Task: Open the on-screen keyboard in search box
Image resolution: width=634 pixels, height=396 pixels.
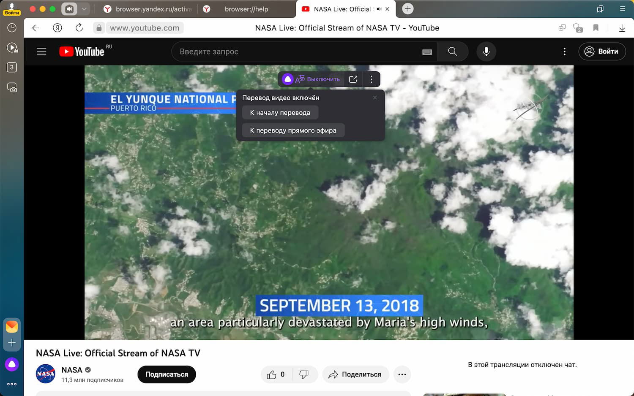Action: pyautogui.click(x=427, y=52)
